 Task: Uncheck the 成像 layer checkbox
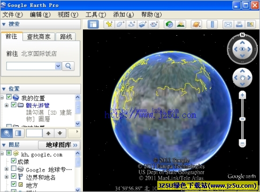[13, 161]
